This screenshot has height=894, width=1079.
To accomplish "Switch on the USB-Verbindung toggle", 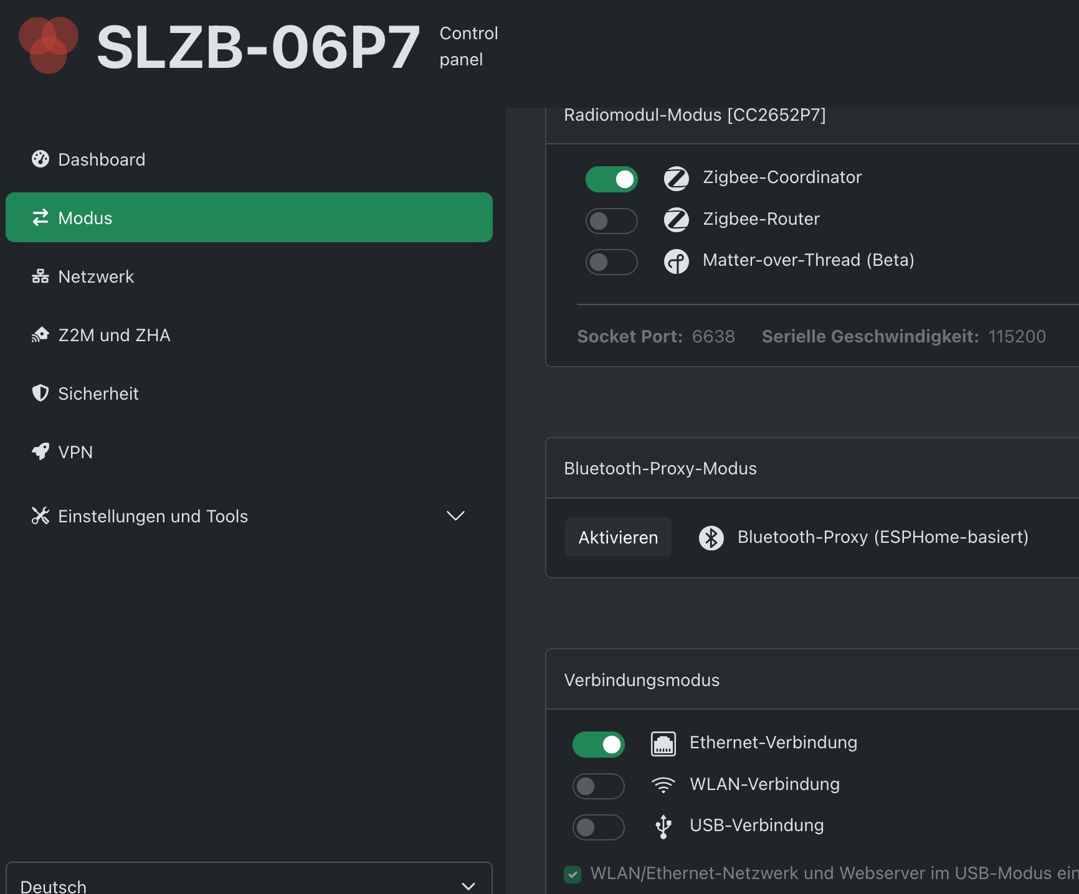I will tap(599, 827).
